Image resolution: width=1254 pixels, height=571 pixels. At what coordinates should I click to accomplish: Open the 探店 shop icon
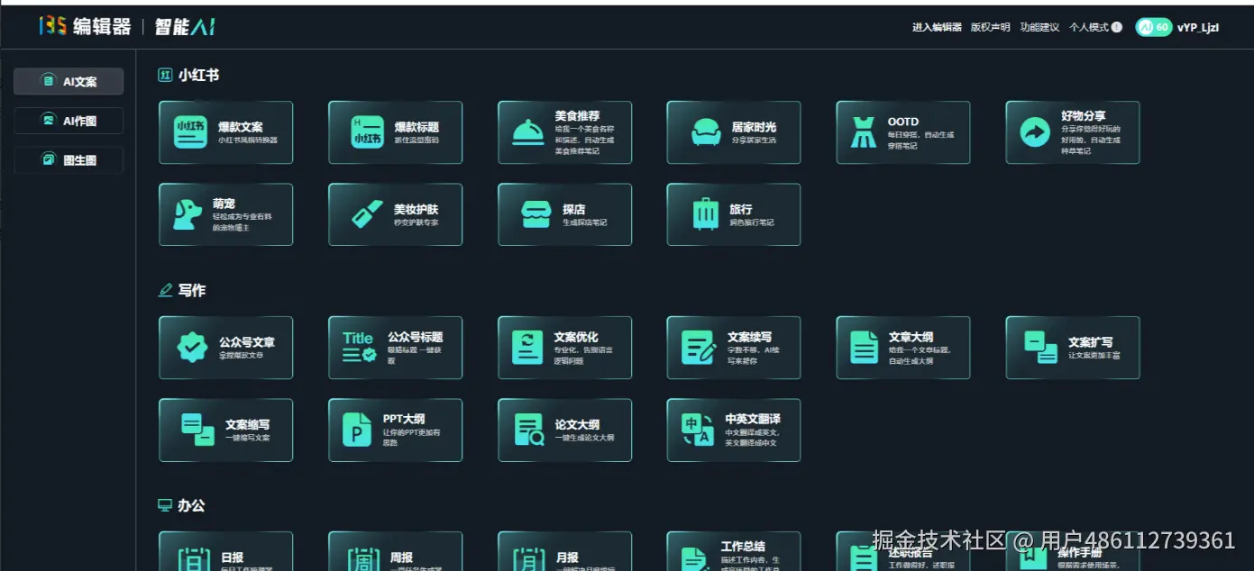pos(535,214)
